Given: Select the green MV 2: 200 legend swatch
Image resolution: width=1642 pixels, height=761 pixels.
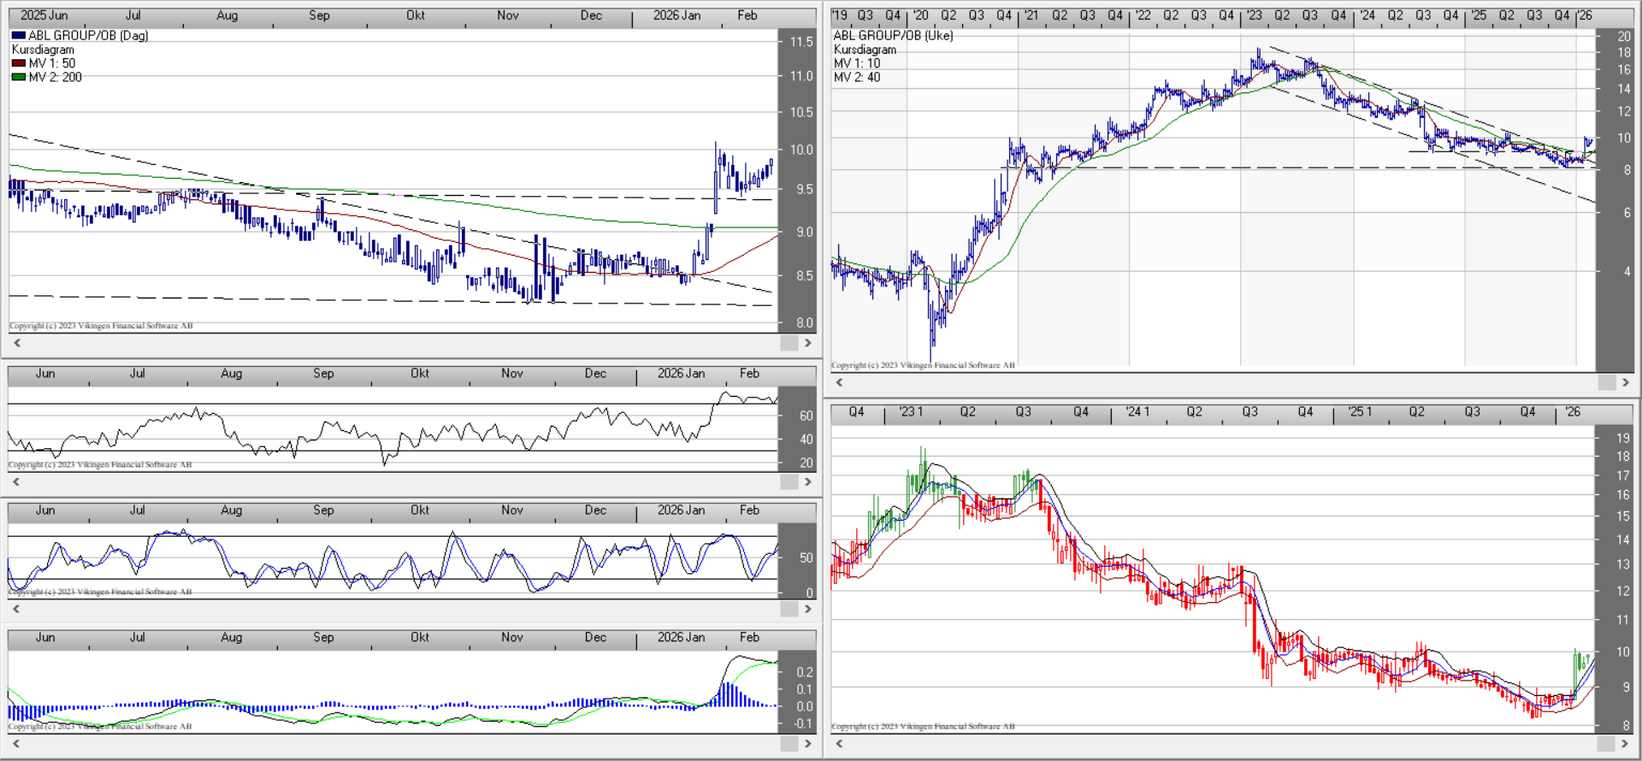Looking at the screenshot, I should (x=19, y=77).
